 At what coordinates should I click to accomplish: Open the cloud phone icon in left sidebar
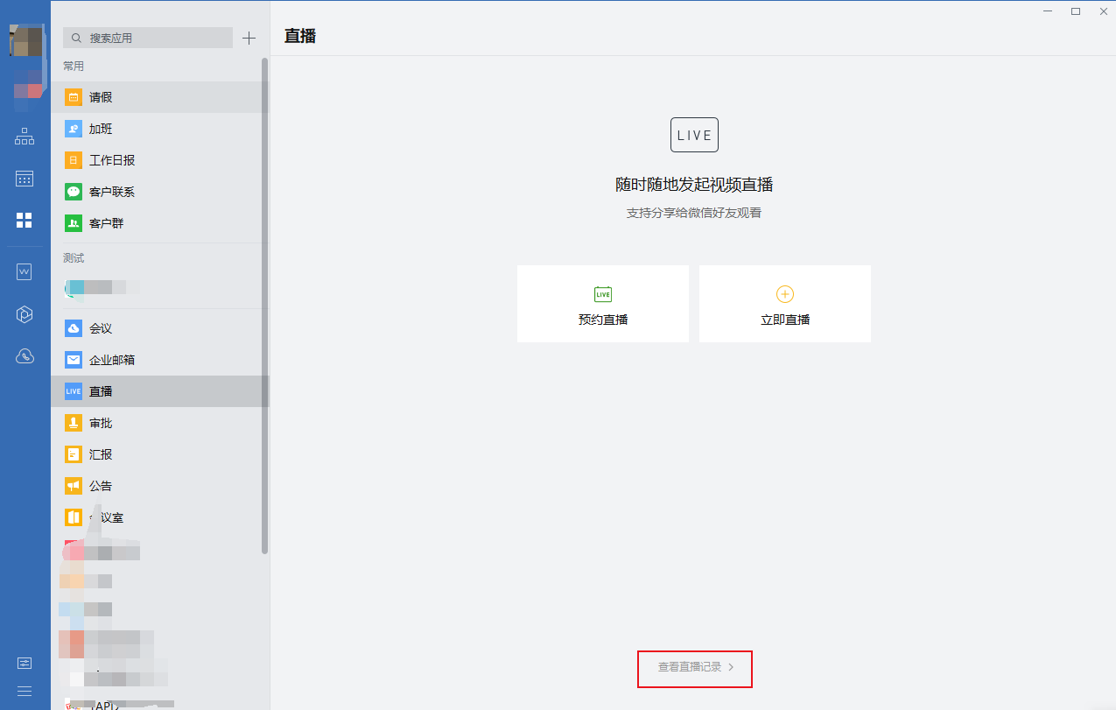point(25,355)
